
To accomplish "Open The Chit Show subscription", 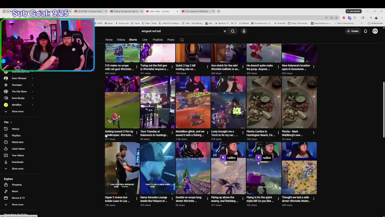I will point(19,92).
